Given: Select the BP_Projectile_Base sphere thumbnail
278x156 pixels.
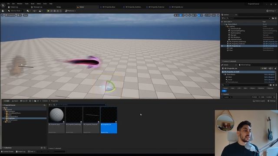Looking at the screenshot, I should tap(56, 115).
